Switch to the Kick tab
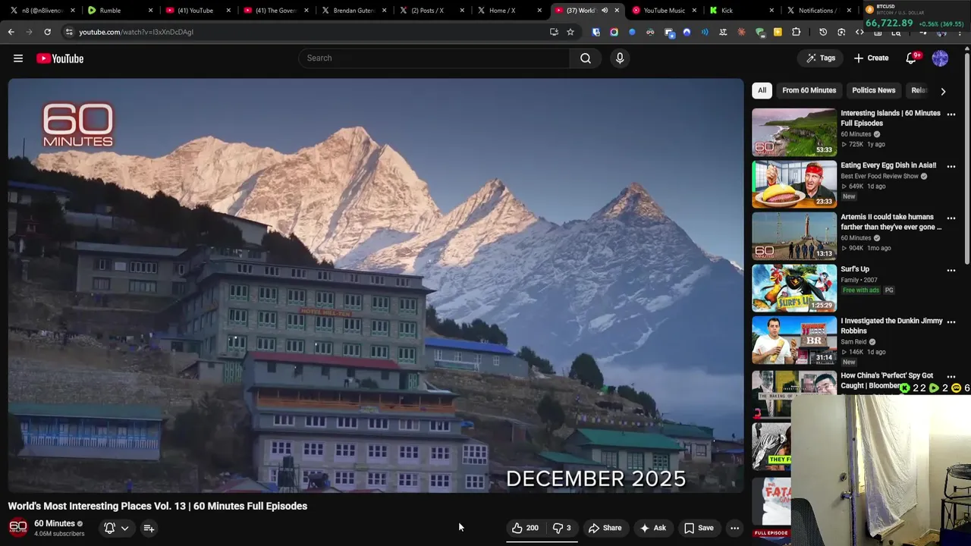Viewport: 971px width, 546px height. coord(742,11)
